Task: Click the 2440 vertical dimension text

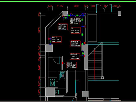Action: pyautogui.click(x=39, y=67)
